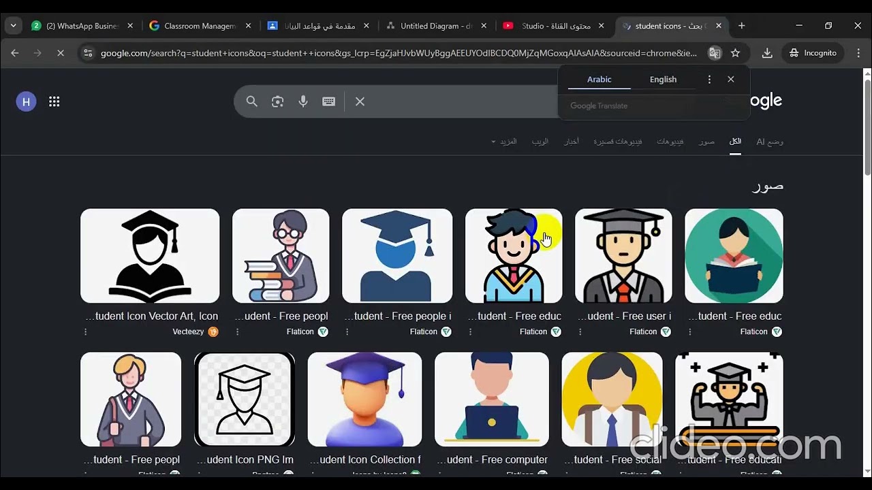
Task: Open Chrome three-dot menu
Action: tap(858, 53)
